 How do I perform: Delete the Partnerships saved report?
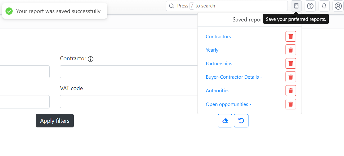291,63
